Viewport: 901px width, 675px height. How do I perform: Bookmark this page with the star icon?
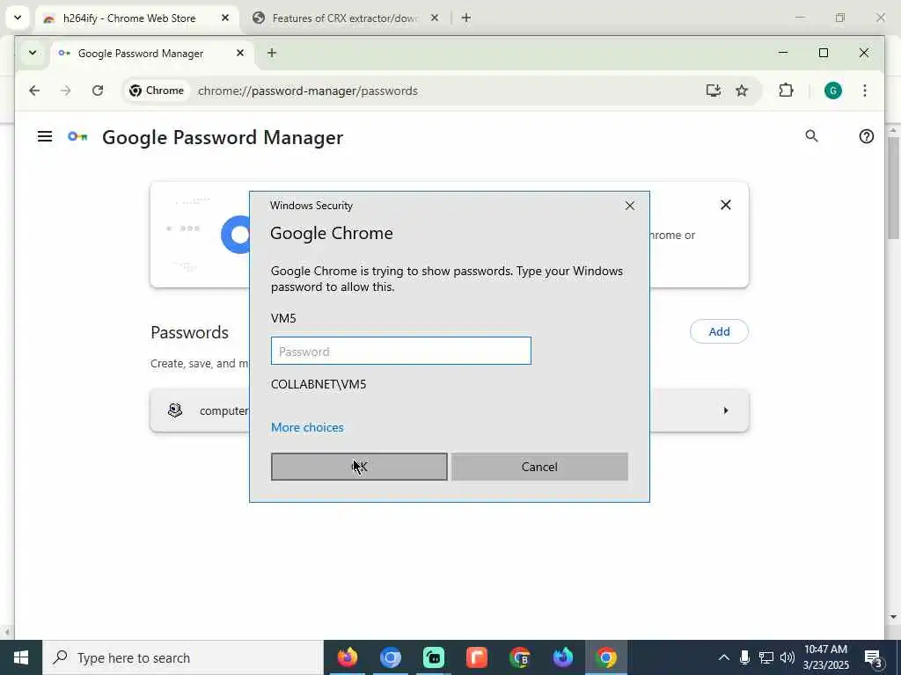[x=742, y=91]
